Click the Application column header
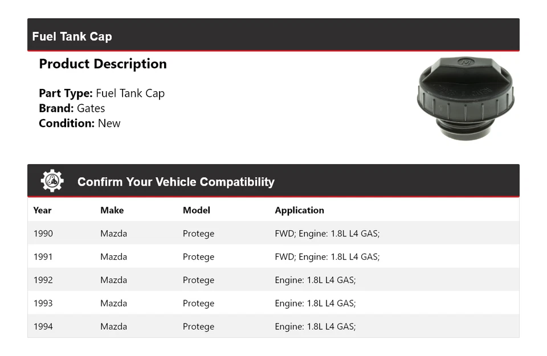547x356 pixels. (x=299, y=210)
